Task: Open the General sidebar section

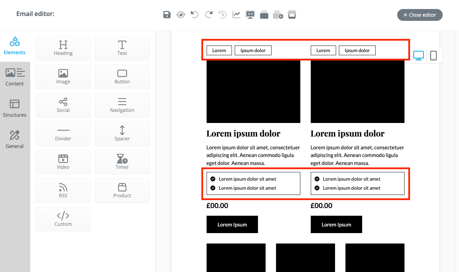Action: (x=14, y=139)
